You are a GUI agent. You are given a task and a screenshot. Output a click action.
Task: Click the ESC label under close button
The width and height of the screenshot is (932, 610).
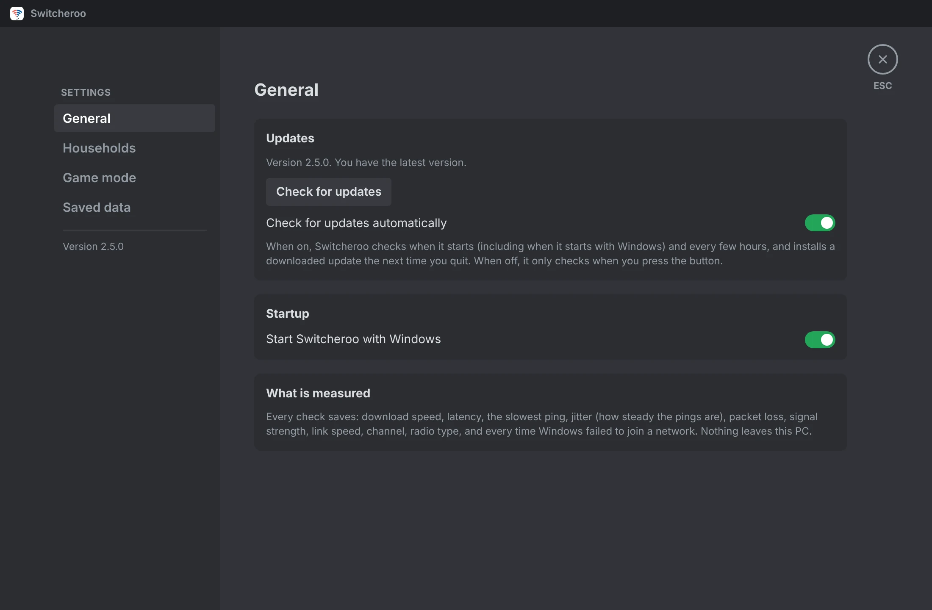click(x=882, y=86)
